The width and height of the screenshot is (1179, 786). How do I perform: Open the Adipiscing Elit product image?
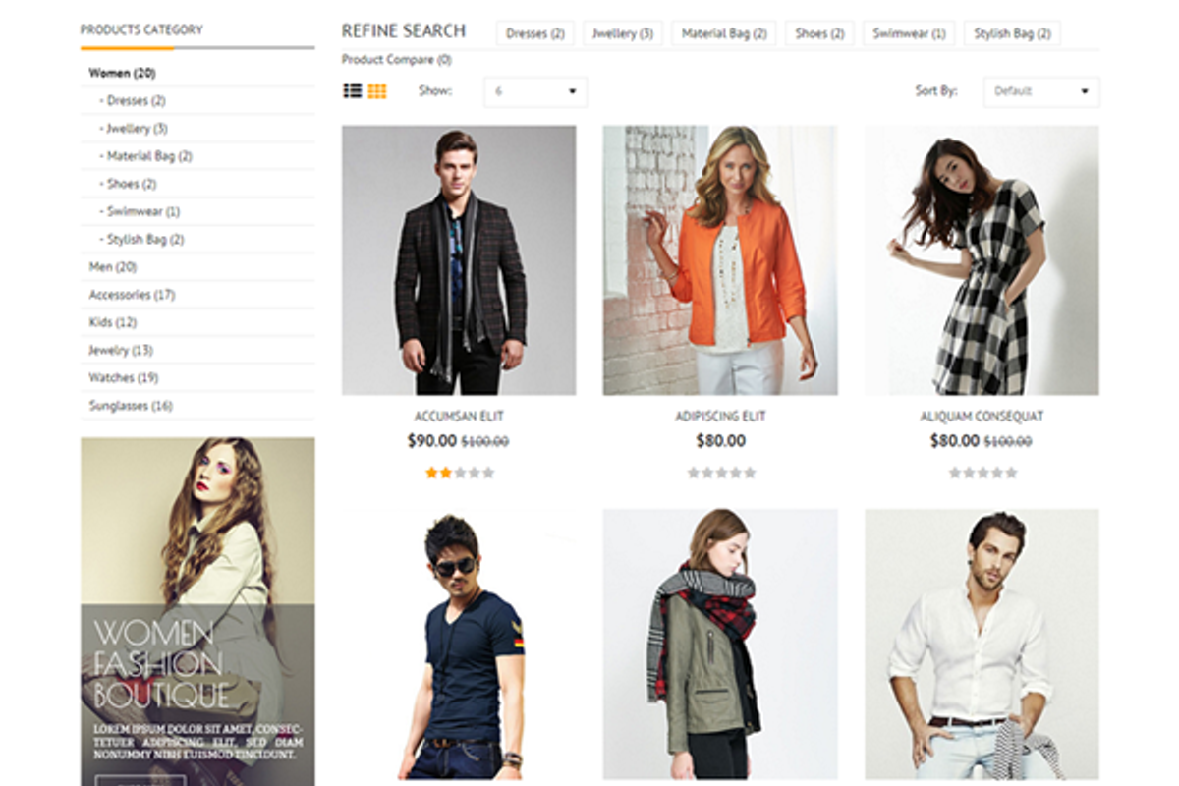coord(720,260)
